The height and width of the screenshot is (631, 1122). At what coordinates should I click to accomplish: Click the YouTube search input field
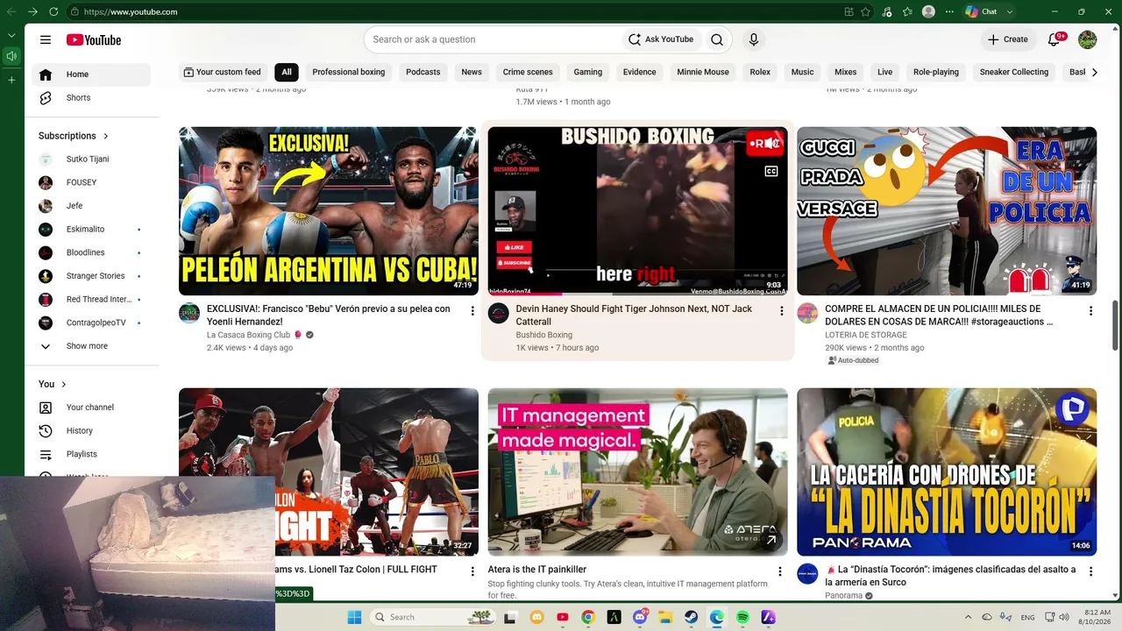click(494, 39)
